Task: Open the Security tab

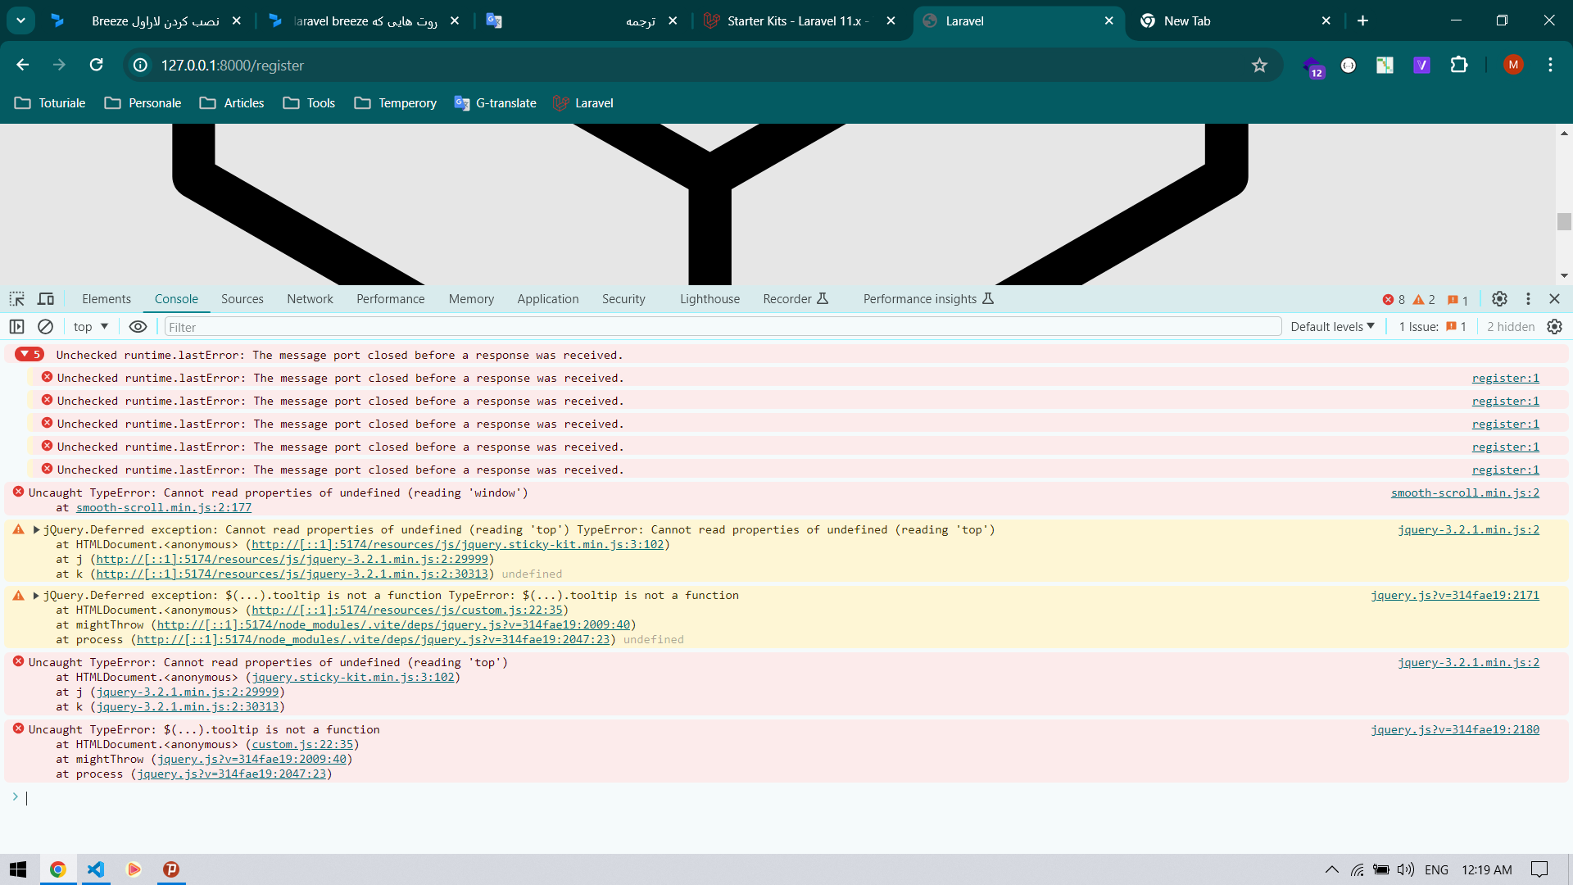Action: point(623,299)
